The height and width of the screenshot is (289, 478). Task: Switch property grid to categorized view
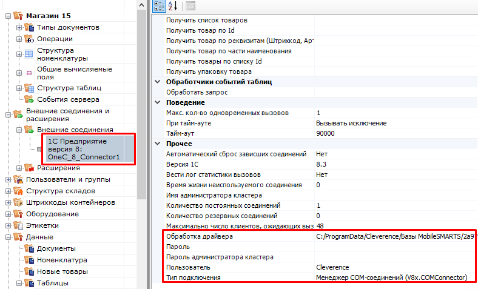click(159, 6)
